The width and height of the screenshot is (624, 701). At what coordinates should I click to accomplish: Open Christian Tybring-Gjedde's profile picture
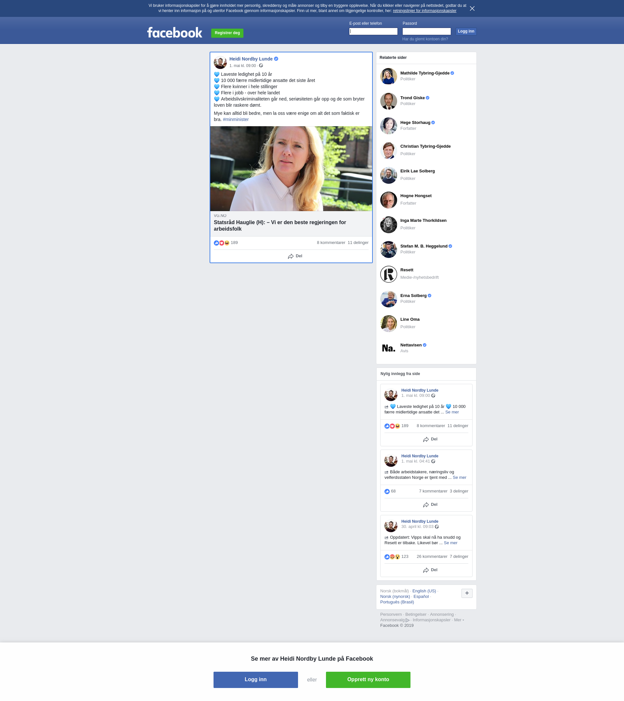pos(388,151)
